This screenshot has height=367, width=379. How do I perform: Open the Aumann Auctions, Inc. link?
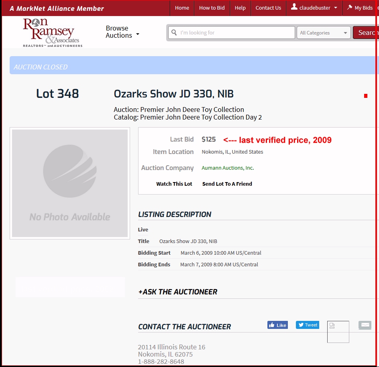(x=228, y=168)
